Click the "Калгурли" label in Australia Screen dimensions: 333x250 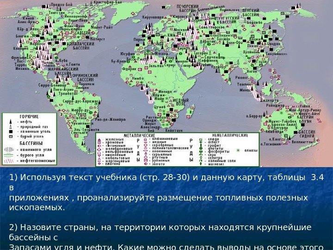279,128
